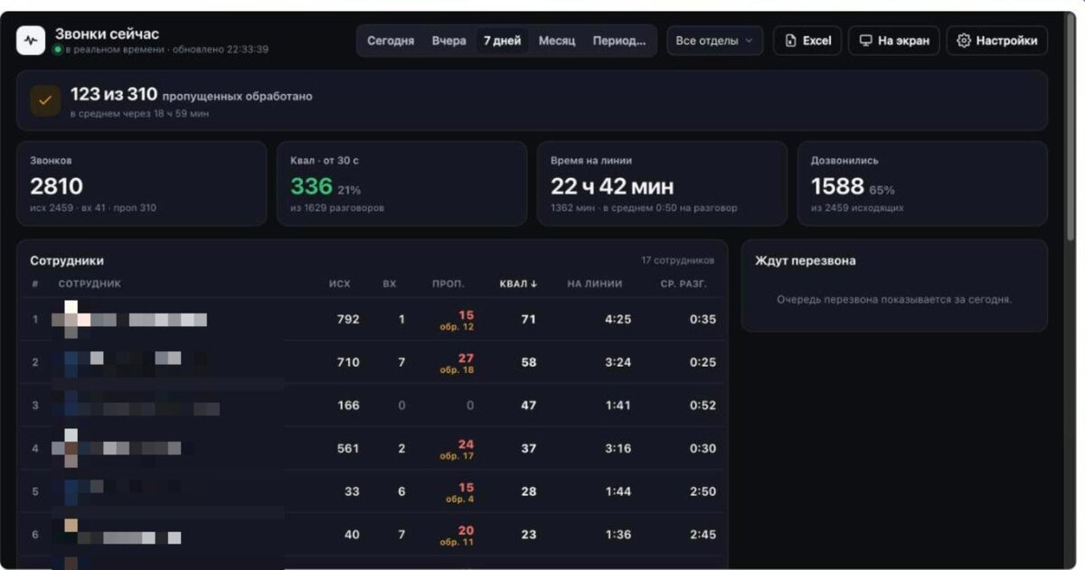Open the Месяц period tab
Screen dimensions: 1085x570
coord(557,41)
